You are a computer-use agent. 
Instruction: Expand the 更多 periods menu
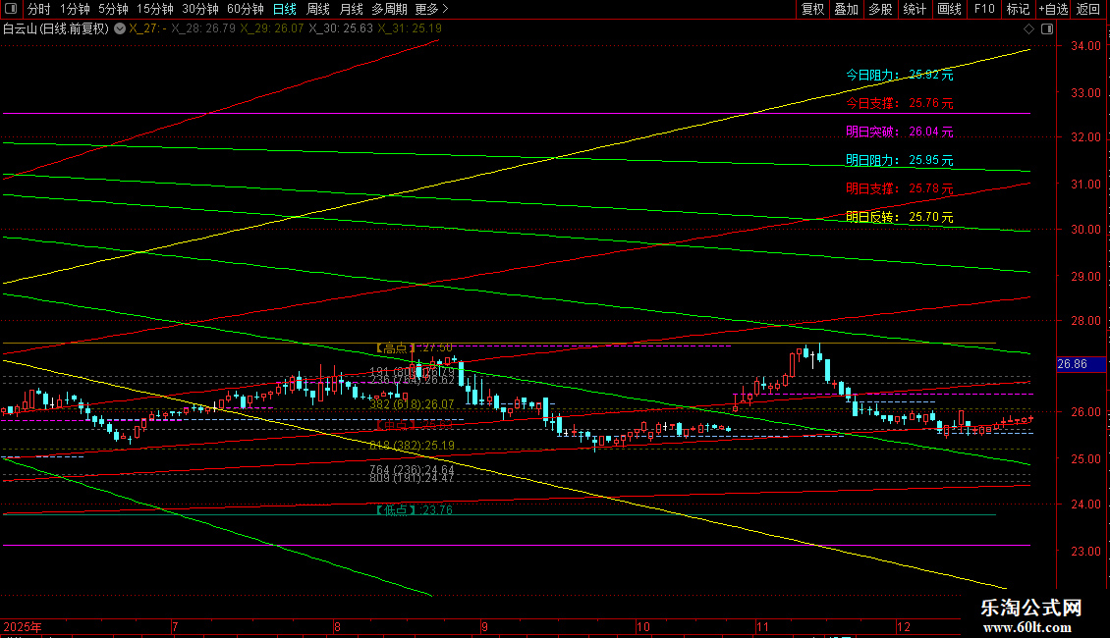pos(431,9)
